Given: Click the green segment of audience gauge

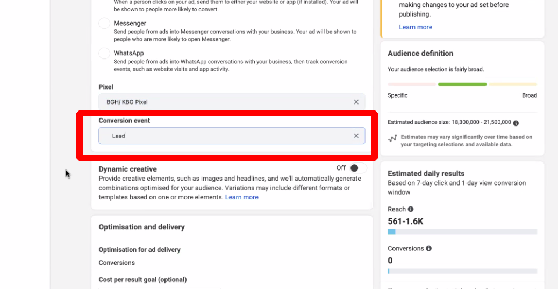Looking at the screenshot, I should (x=462, y=84).
